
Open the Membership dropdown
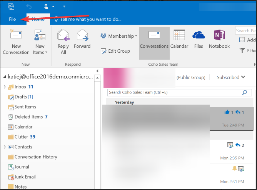(119, 36)
